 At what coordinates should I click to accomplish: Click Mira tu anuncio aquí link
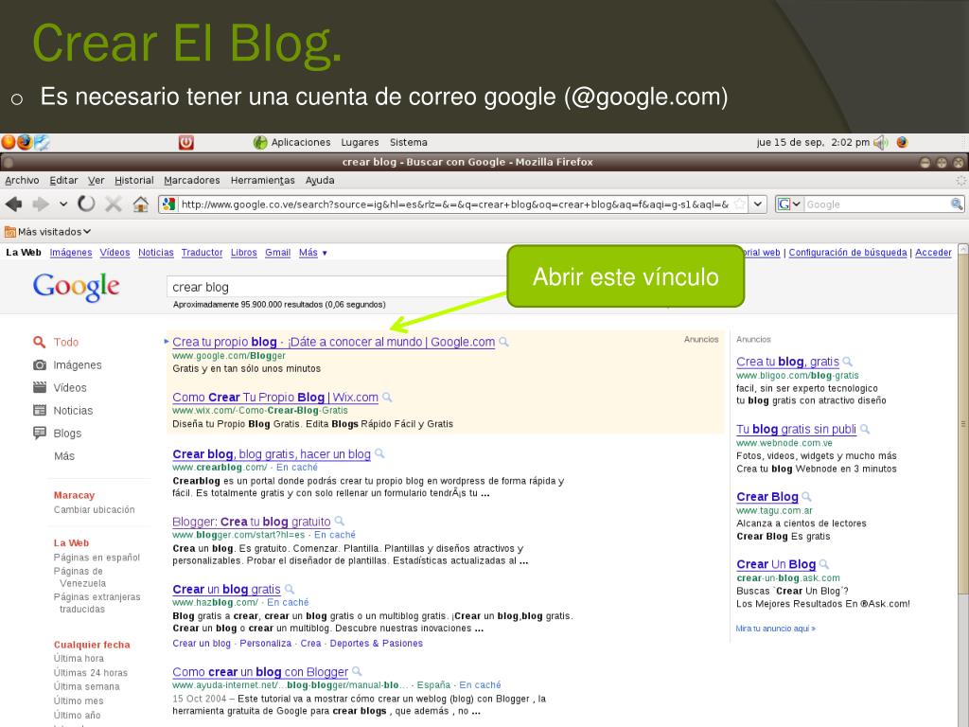(x=776, y=629)
